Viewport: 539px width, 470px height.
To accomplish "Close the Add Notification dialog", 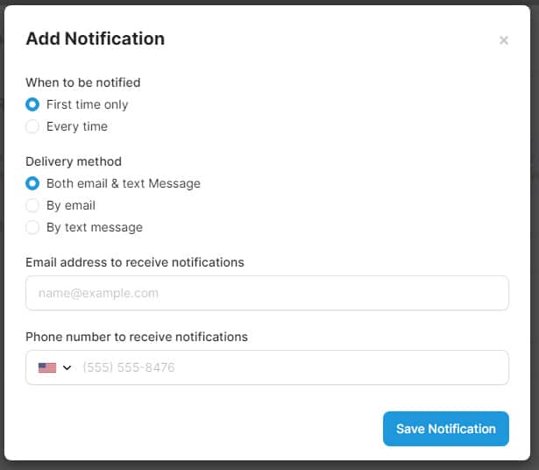I will [504, 40].
